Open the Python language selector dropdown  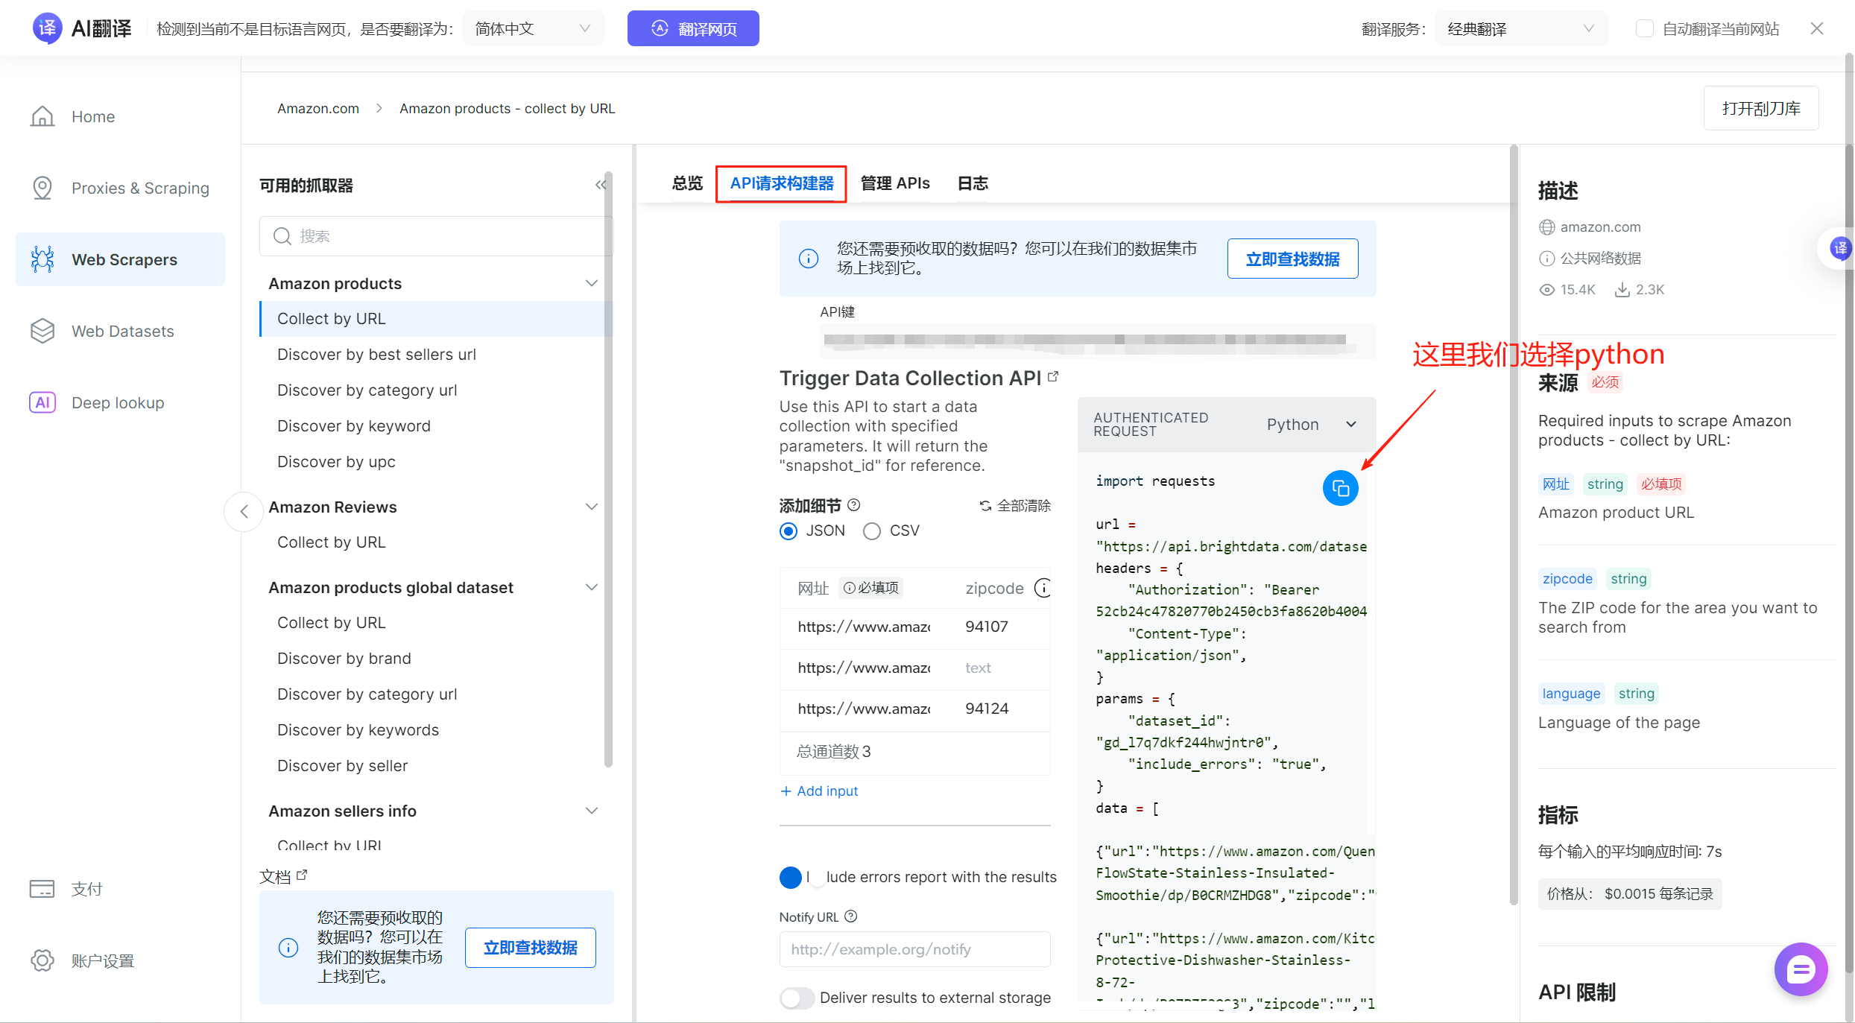pyautogui.click(x=1311, y=424)
